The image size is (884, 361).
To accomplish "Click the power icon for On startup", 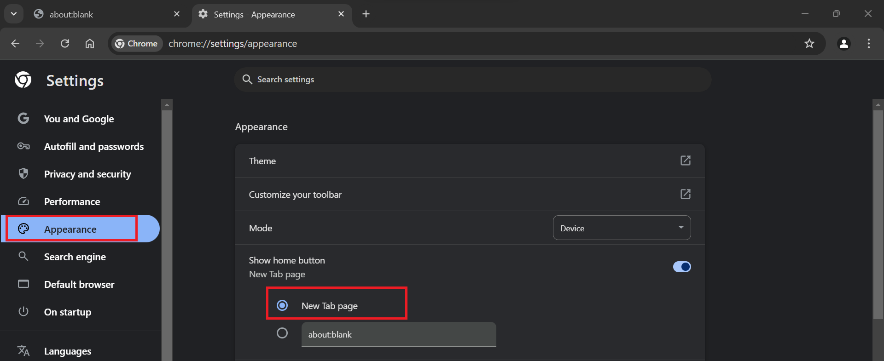I will click(23, 311).
